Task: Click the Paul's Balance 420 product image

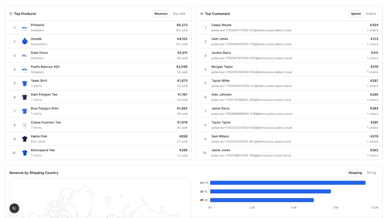Action: [x=25, y=70]
